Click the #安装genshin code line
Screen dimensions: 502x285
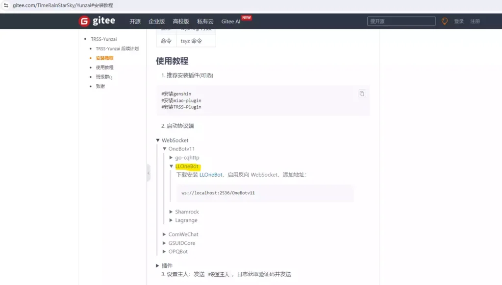(x=176, y=94)
